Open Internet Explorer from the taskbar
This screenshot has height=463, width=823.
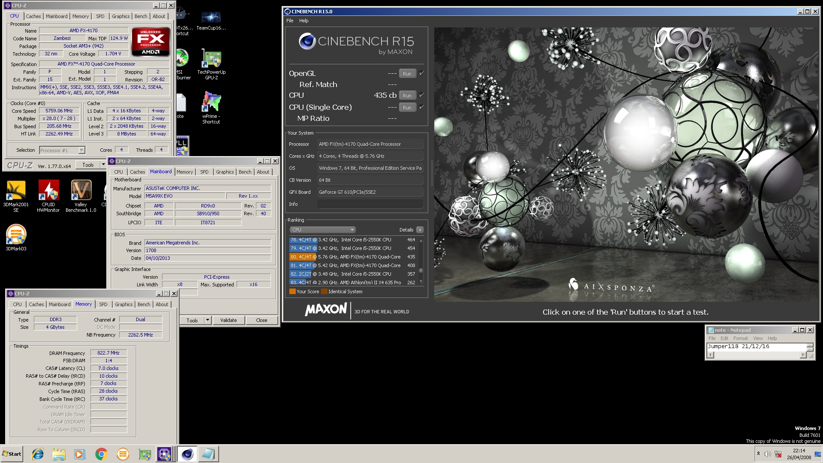coord(38,454)
